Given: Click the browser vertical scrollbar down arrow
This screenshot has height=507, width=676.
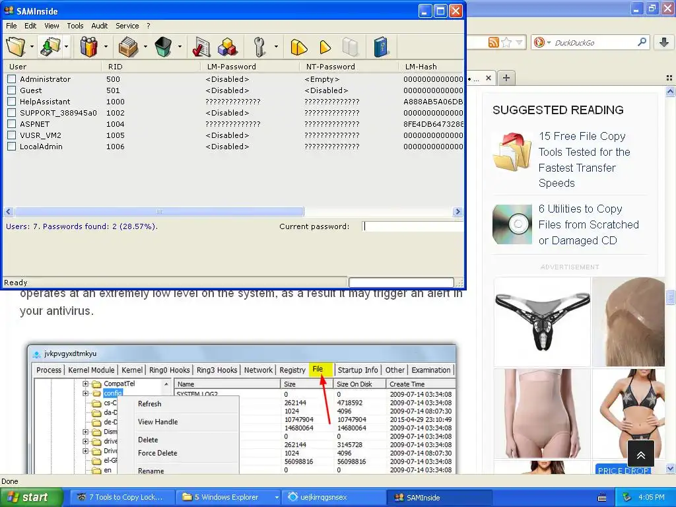Looking at the screenshot, I should pos(670,469).
